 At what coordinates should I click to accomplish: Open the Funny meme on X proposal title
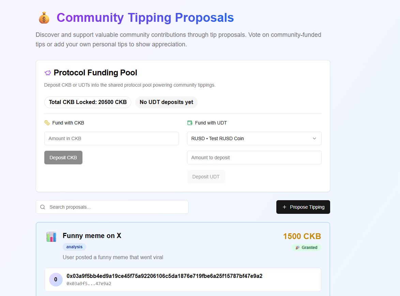pos(92,236)
